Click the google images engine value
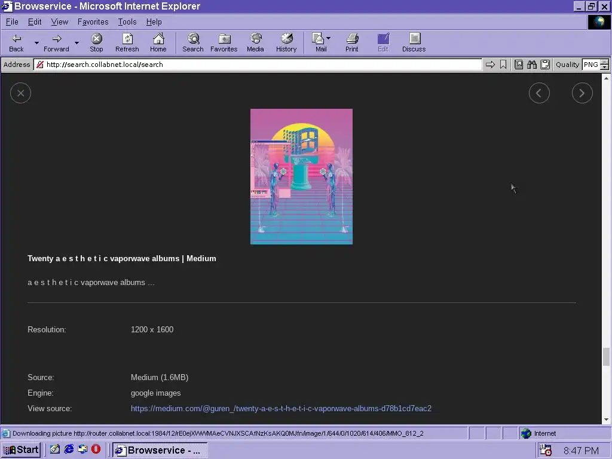 tap(156, 393)
